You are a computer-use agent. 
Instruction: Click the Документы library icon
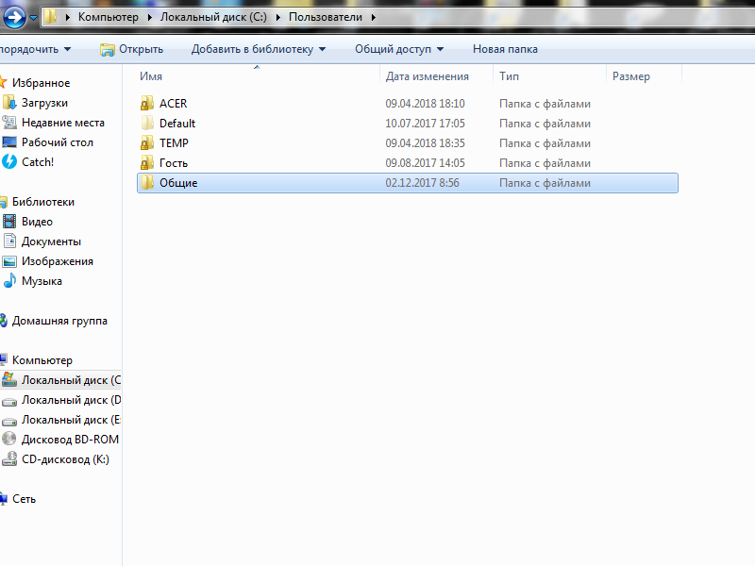click(x=9, y=241)
